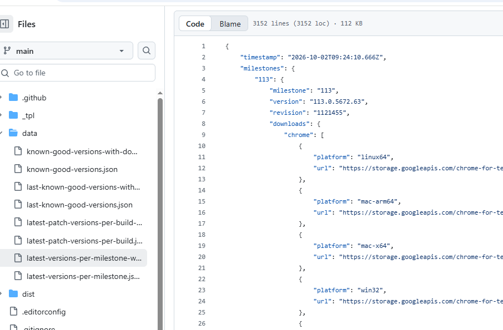Open the main branch selector dropdown
Viewport: 503px width, 330px height.
(67, 50)
